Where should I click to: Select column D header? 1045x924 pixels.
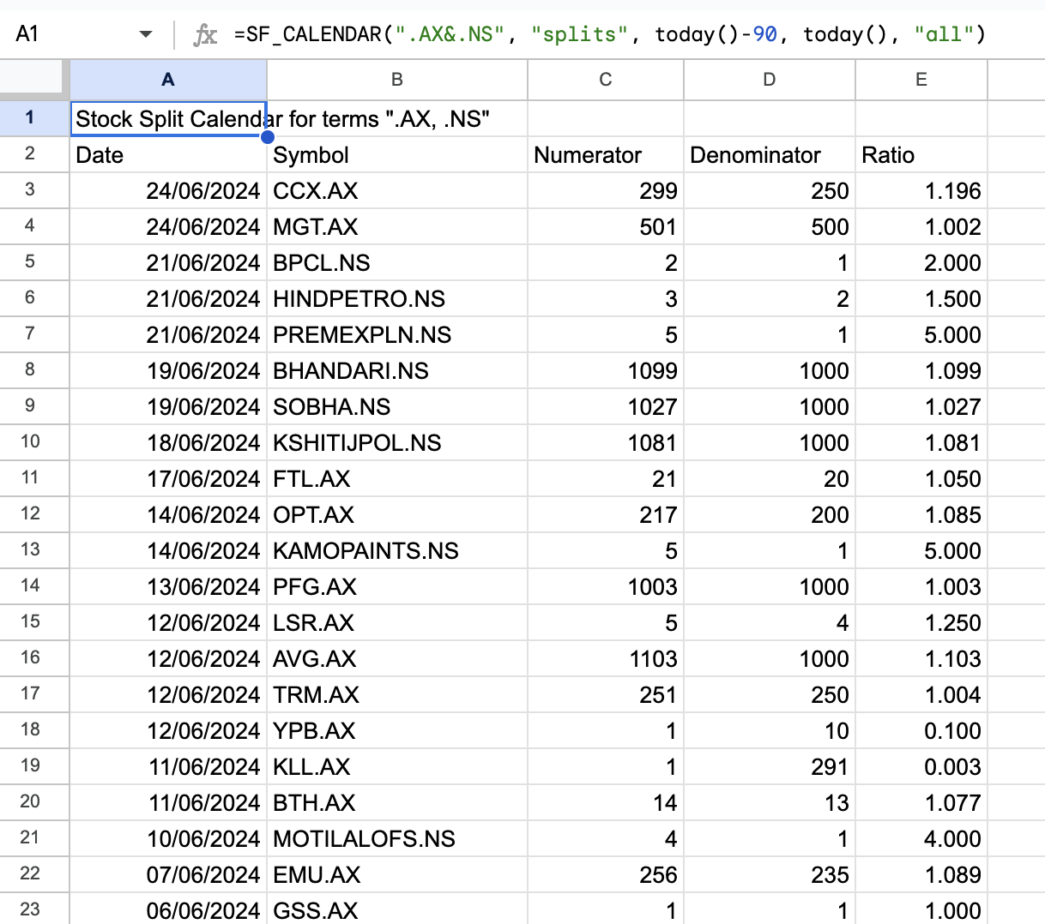[x=770, y=80]
